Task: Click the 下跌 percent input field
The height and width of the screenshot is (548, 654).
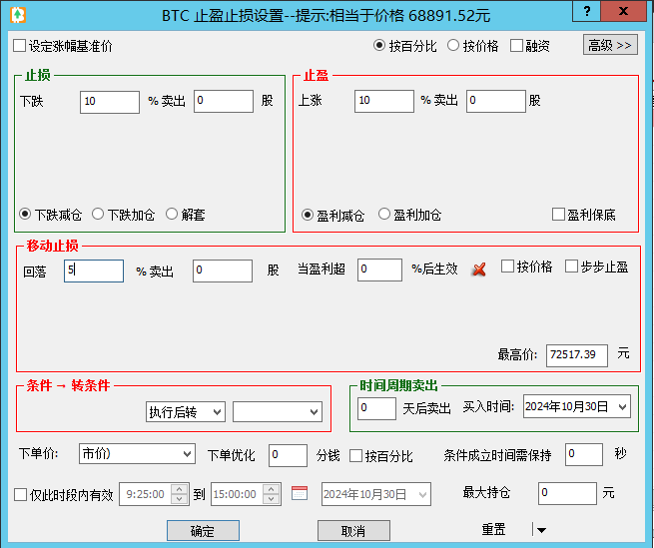Action: tap(110, 102)
